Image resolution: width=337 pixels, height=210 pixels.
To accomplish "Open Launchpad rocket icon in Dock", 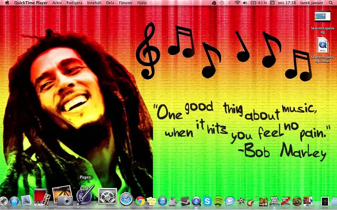I will click(x=4, y=201).
